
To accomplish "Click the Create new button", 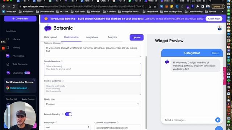I will pyautogui.click(x=20, y=18).
